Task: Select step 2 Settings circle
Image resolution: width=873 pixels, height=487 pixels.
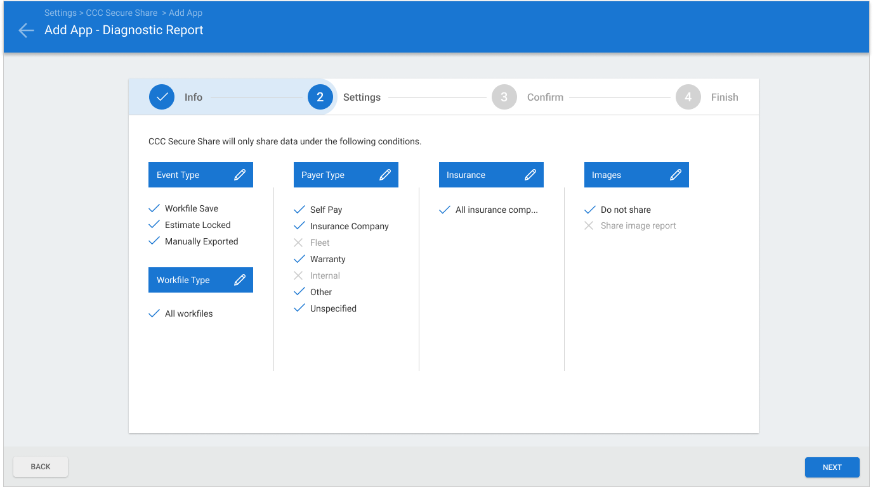Action: click(320, 97)
